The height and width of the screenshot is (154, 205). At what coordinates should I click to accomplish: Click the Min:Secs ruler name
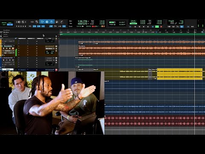6,32
